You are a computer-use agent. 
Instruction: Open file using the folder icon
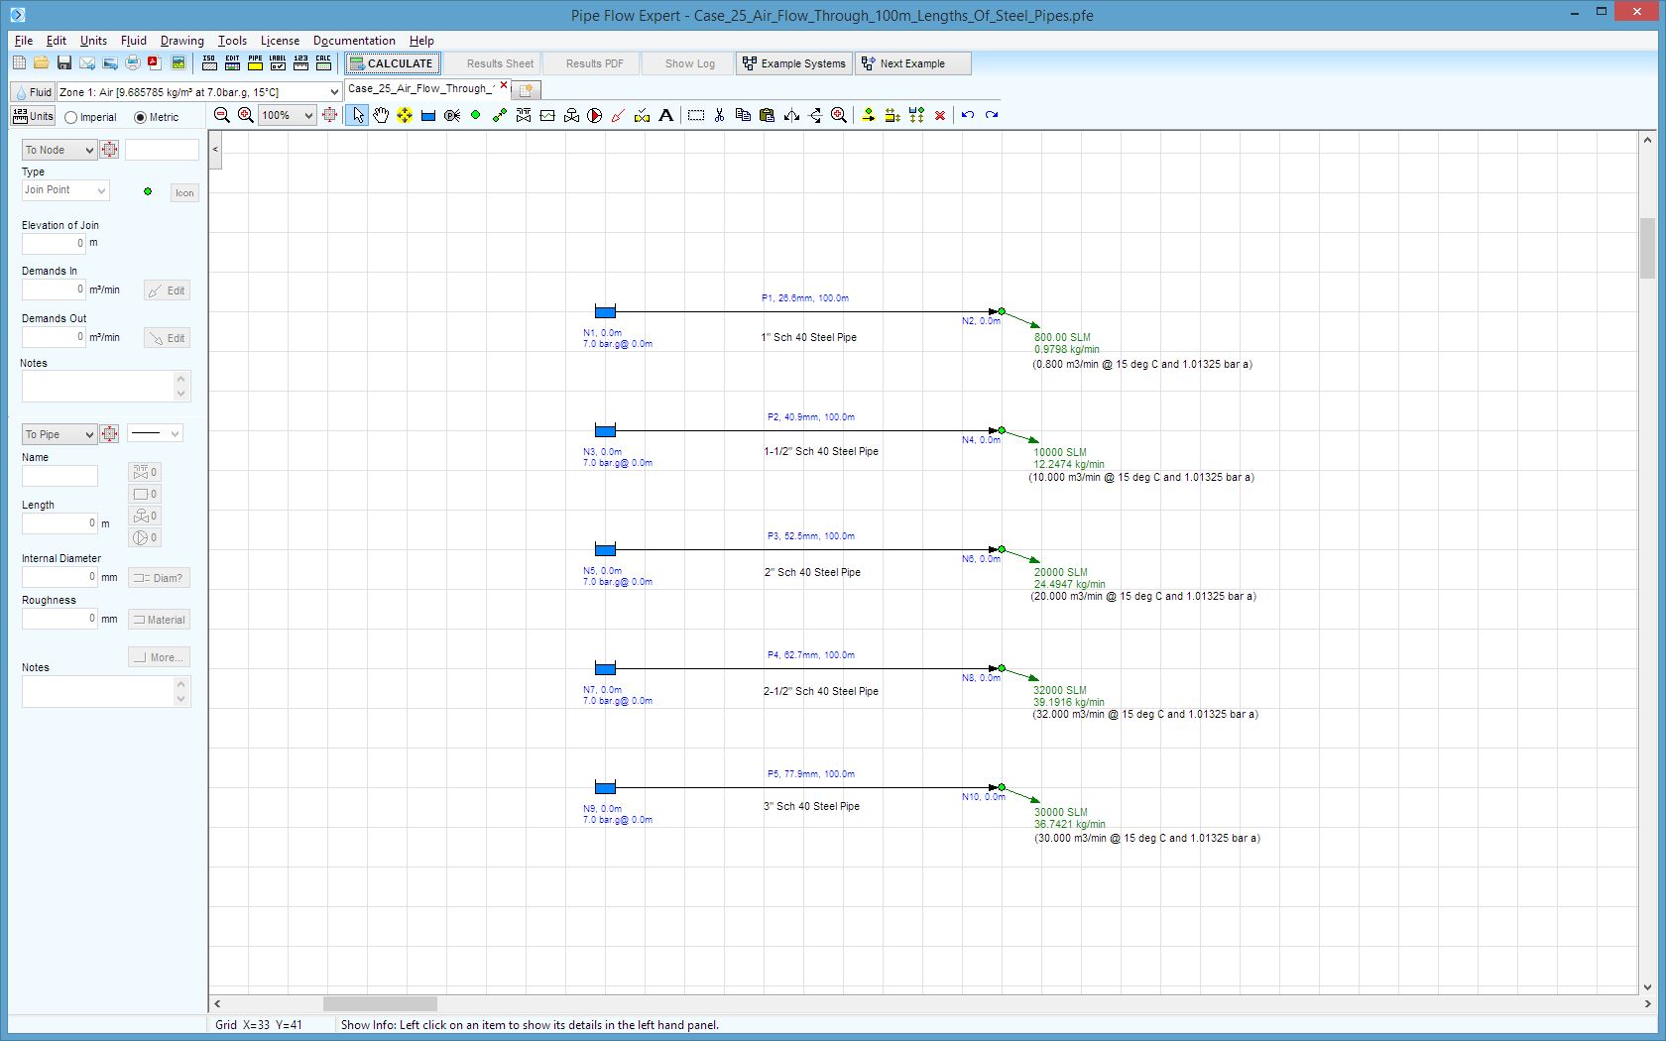tap(41, 63)
